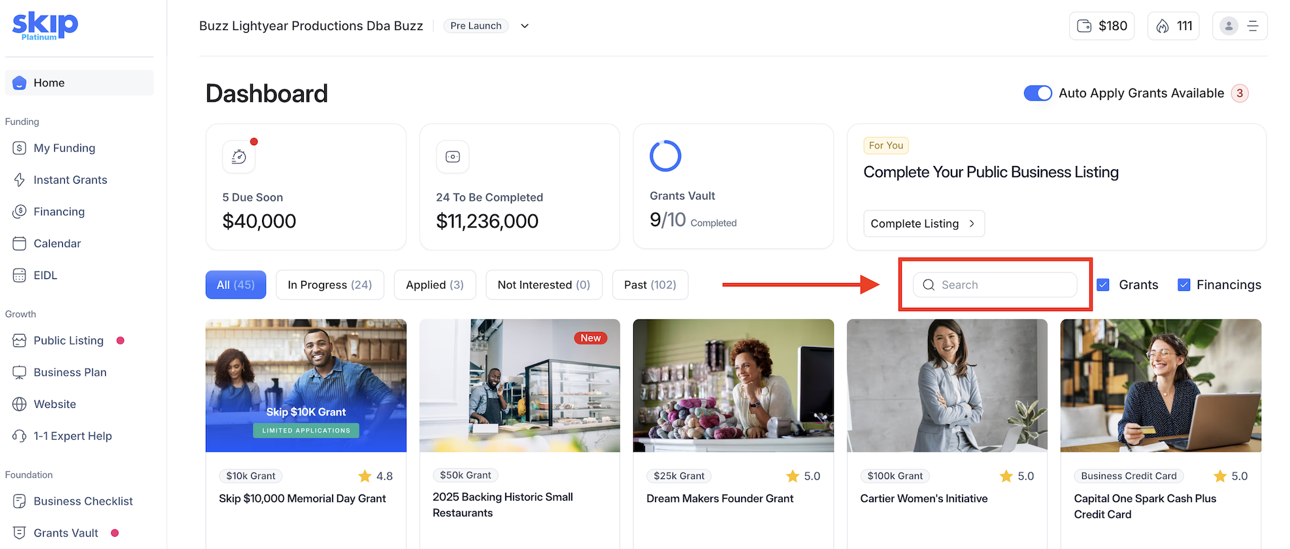Image resolution: width=1290 pixels, height=549 pixels.
Task: Click the Due Soon timer icon
Action: click(239, 157)
